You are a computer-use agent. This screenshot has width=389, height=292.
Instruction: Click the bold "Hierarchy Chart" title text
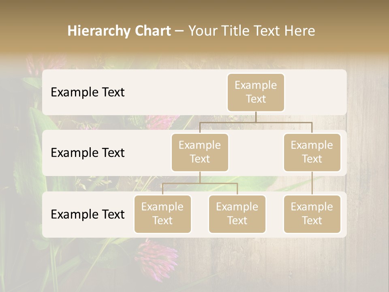pos(119,31)
